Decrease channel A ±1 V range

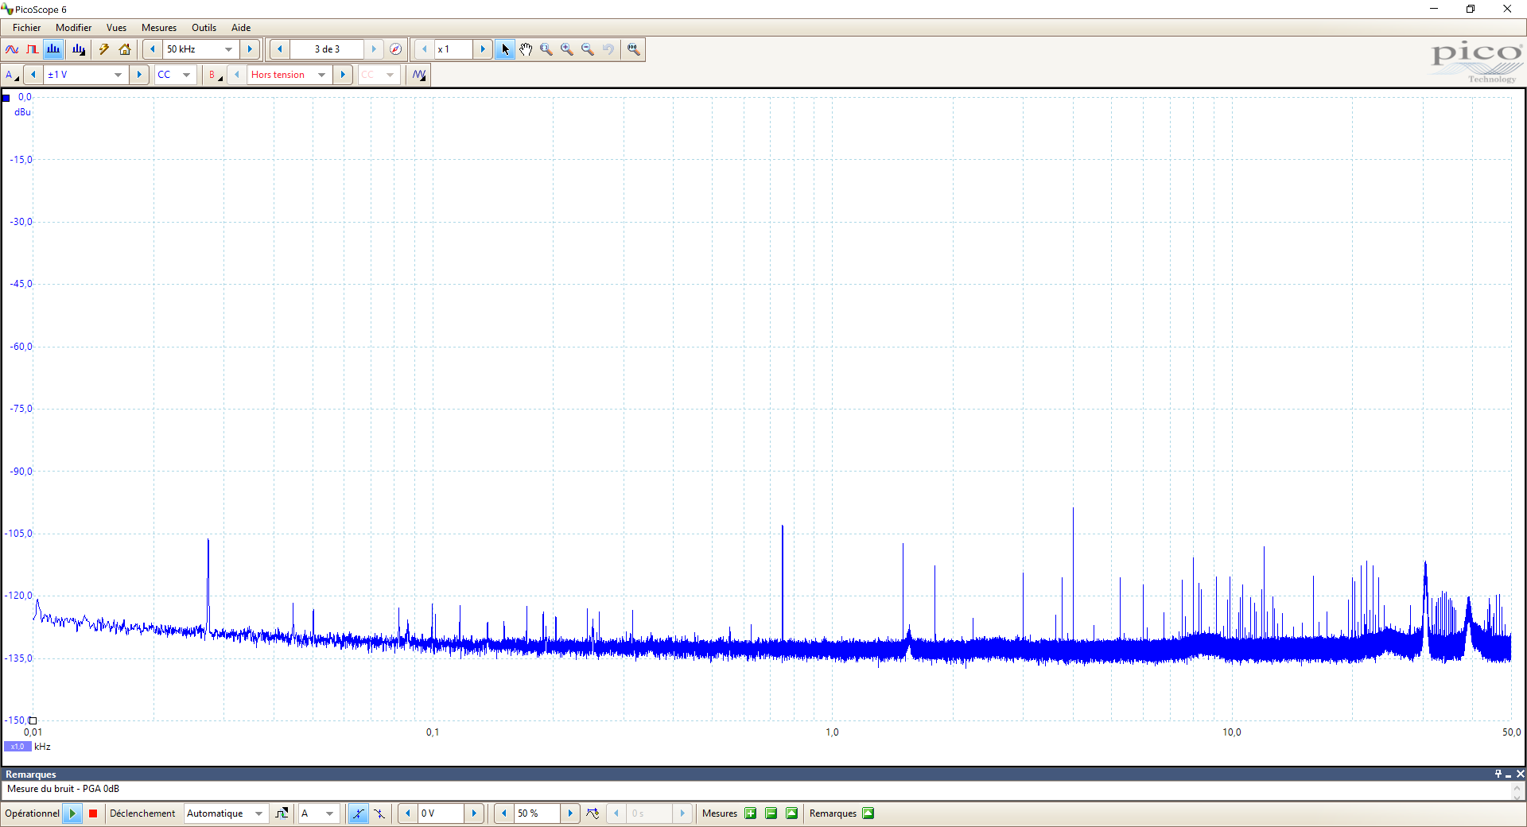pos(33,75)
